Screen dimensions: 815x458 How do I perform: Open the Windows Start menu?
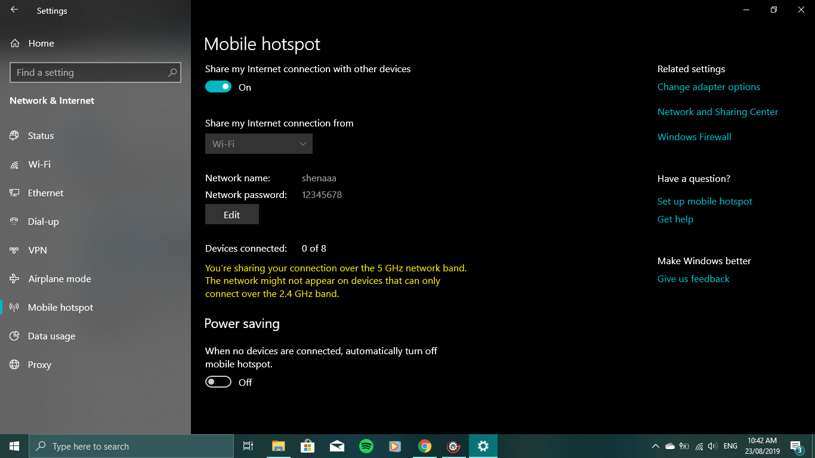click(14, 446)
